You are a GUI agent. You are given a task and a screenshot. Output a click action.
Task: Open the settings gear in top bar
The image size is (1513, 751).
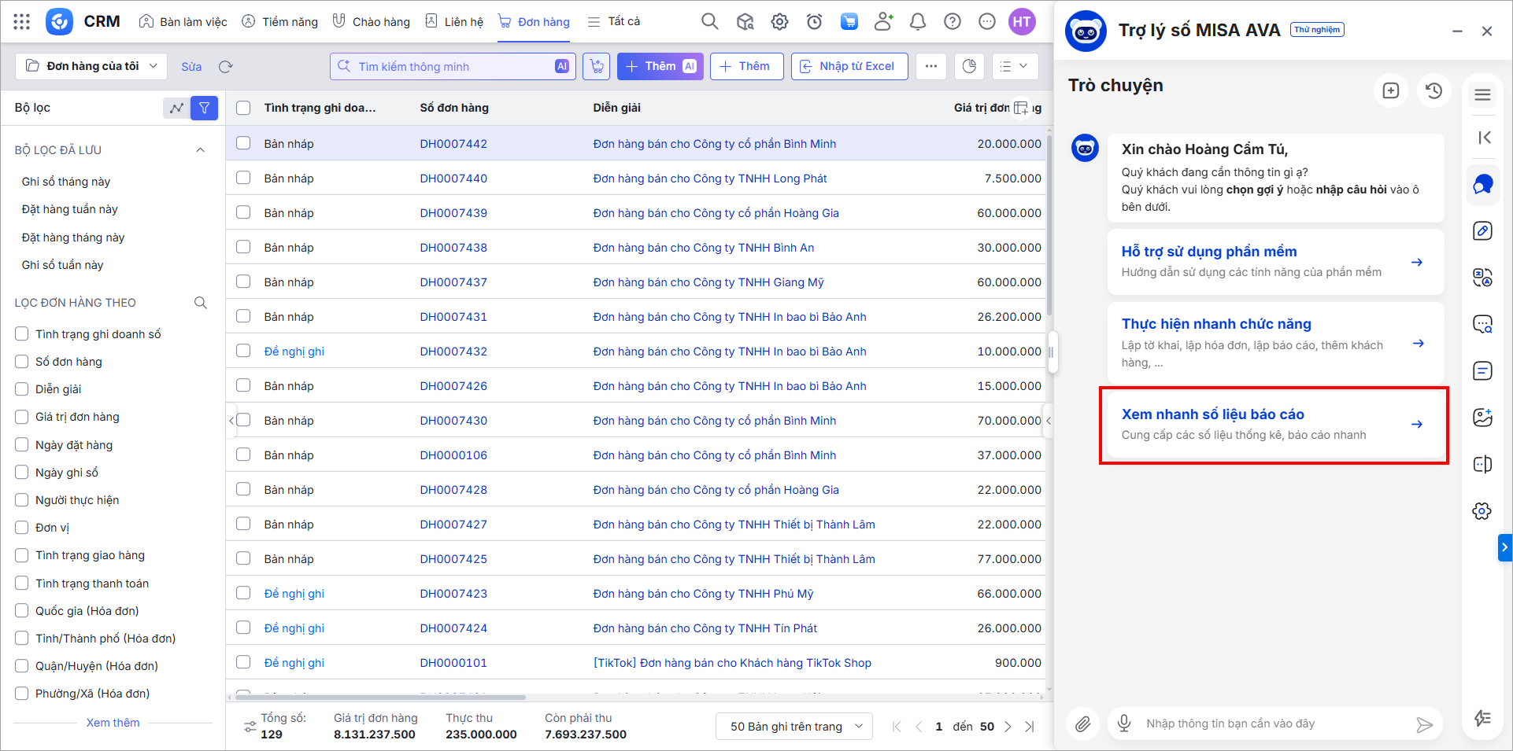[779, 22]
